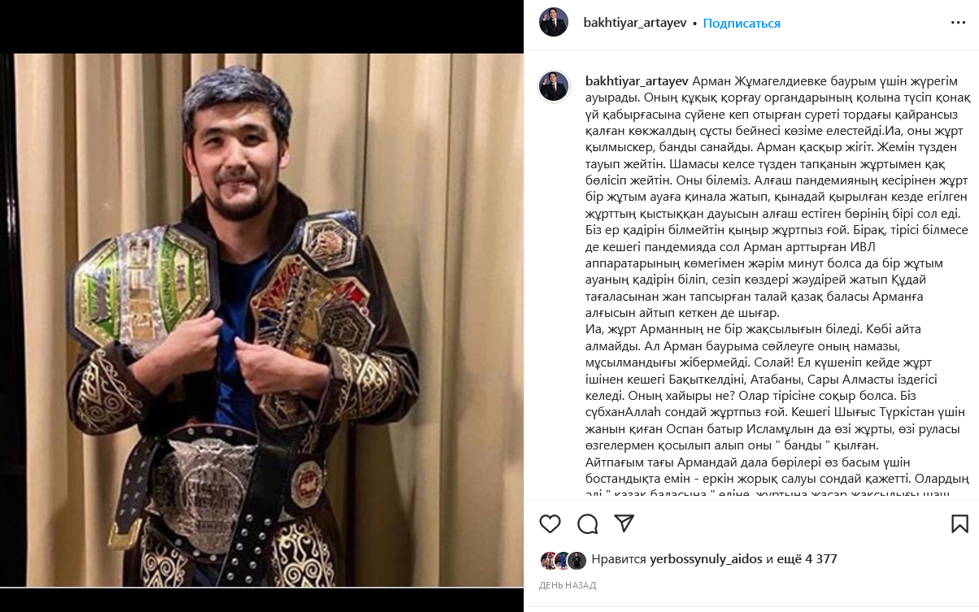Open the avatar beside the caption text
The image size is (979, 612).
click(554, 86)
